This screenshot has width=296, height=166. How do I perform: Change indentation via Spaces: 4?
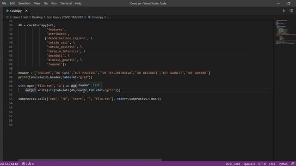[x=249, y=164]
